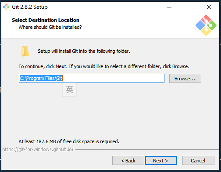Click the Git 2.8.2 Setup title text
Viewport: 221px width, 172px height.
(x=30, y=7)
